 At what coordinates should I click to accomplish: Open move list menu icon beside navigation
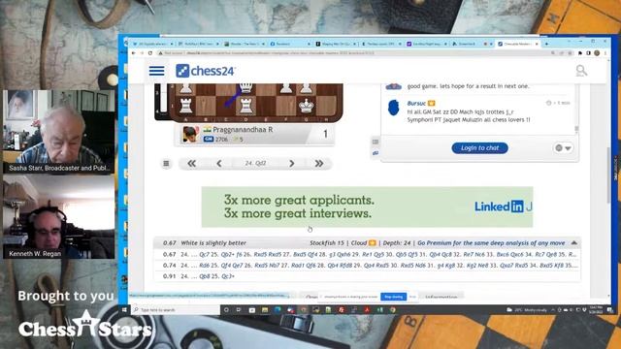coord(166,164)
